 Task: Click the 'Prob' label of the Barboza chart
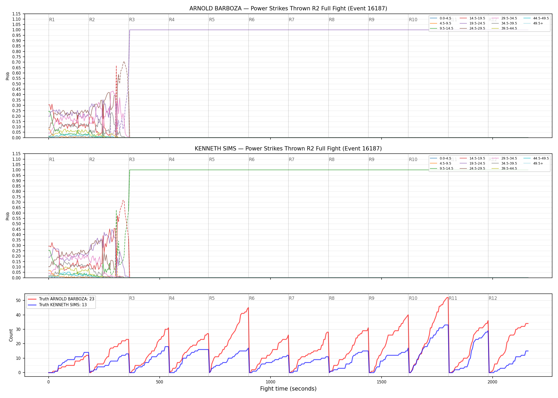(x=7, y=76)
